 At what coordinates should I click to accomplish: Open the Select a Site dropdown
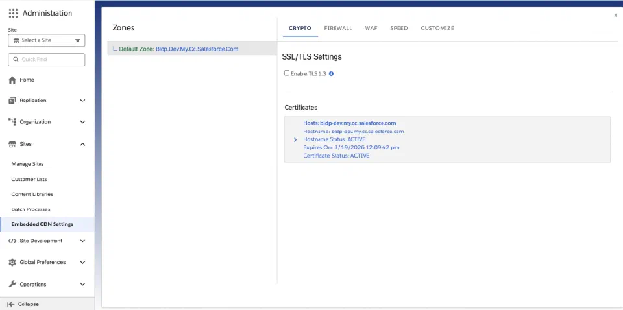point(47,40)
